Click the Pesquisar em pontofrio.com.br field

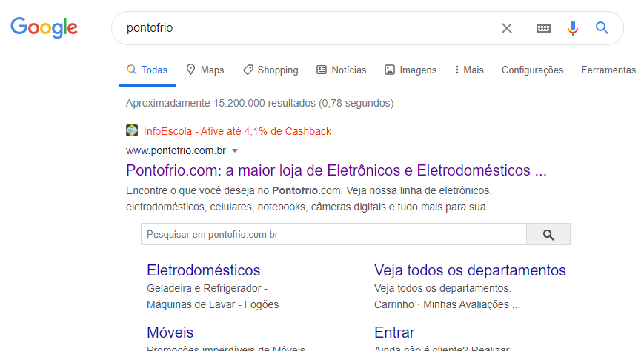[333, 235]
